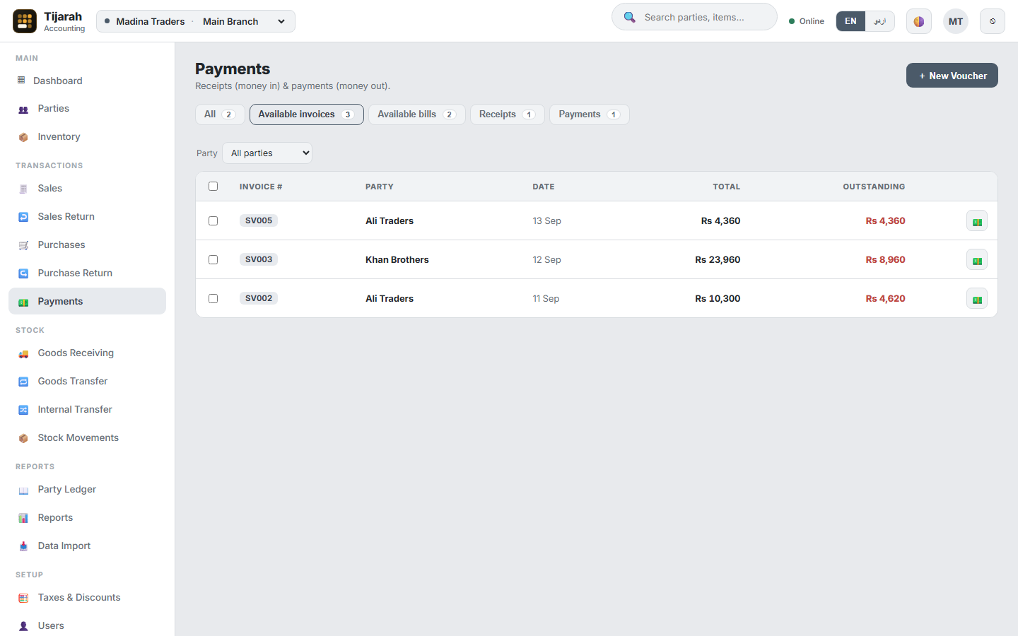Open the MT user avatar
This screenshot has width=1018, height=636.
tap(956, 21)
